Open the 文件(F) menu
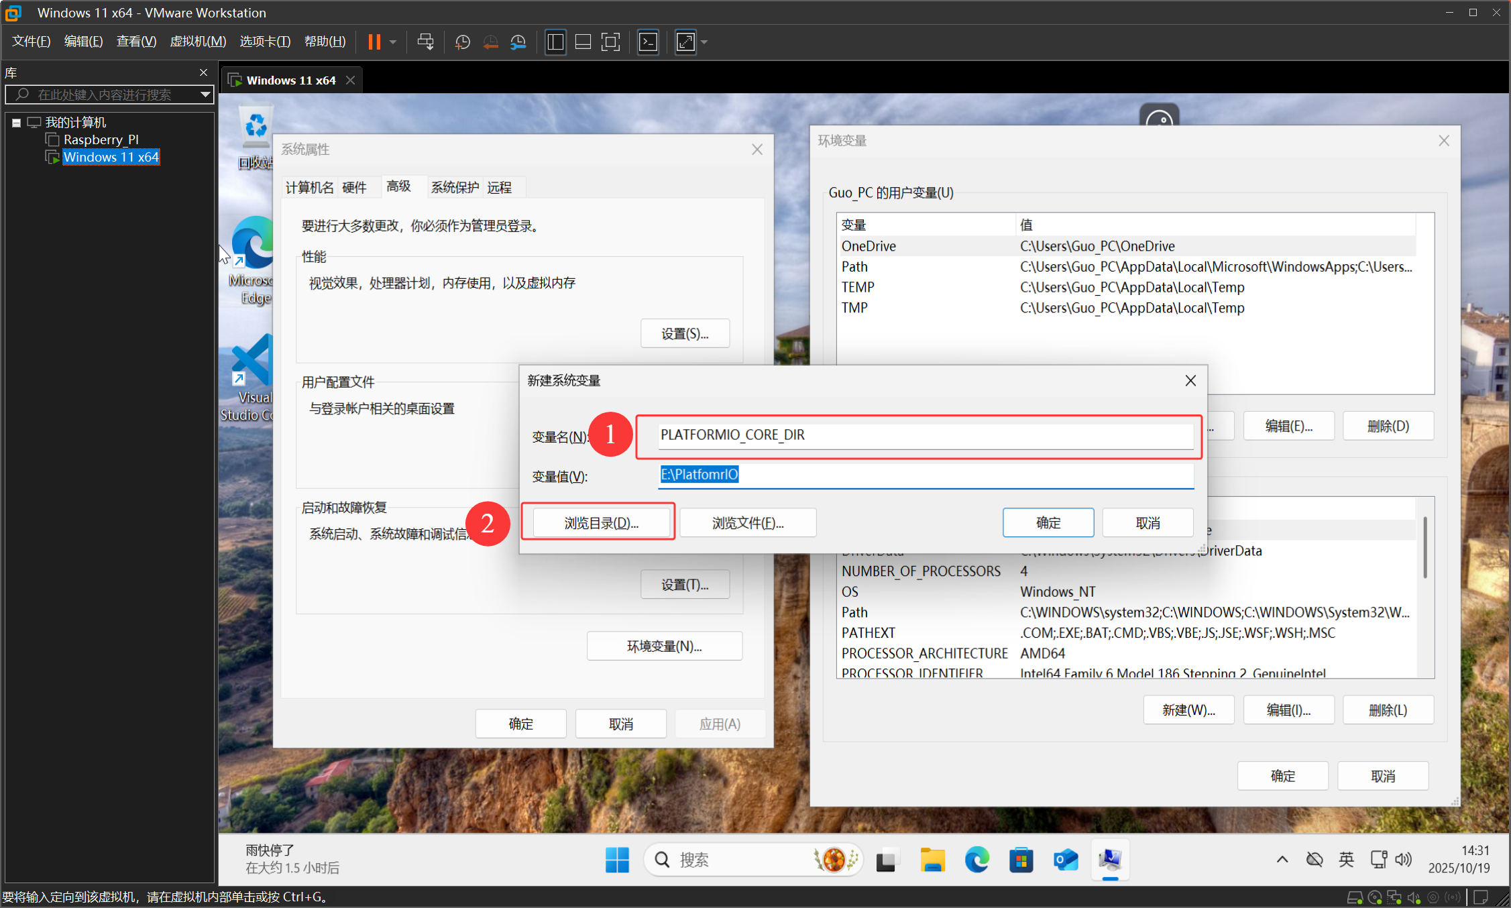Image resolution: width=1511 pixels, height=908 pixels. 31,42
